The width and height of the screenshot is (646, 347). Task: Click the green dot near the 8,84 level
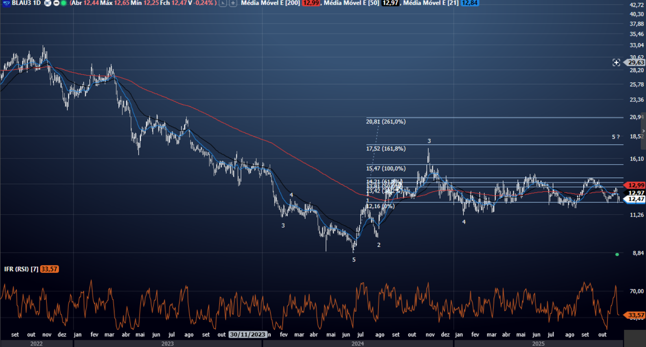pyautogui.click(x=617, y=255)
